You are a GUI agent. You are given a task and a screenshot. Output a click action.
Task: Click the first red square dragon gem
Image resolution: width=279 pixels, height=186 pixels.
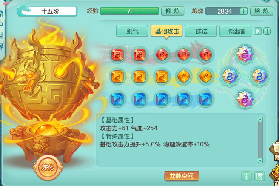[117, 54]
